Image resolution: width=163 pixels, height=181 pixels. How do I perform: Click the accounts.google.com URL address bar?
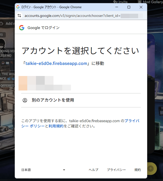(x=71, y=16)
